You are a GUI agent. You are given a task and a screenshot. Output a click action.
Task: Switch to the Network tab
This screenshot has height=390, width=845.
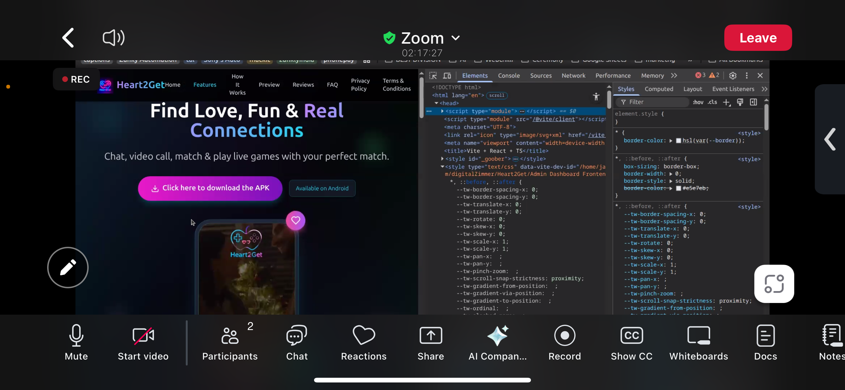click(573, 76)
